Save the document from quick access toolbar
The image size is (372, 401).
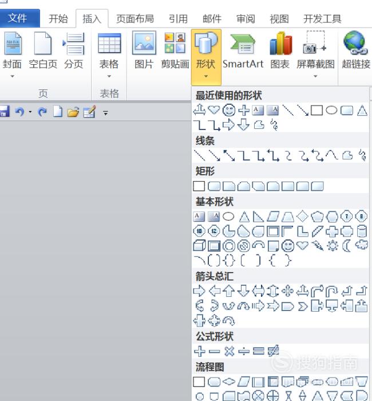(x=5, y=112)
